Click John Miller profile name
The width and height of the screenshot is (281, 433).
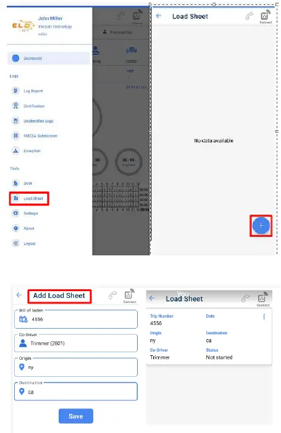point(50,19)
